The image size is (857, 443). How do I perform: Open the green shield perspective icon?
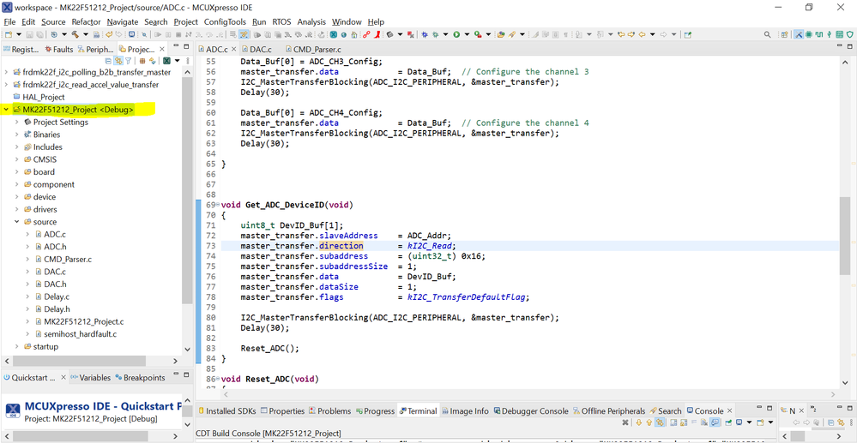pos(850,34)
